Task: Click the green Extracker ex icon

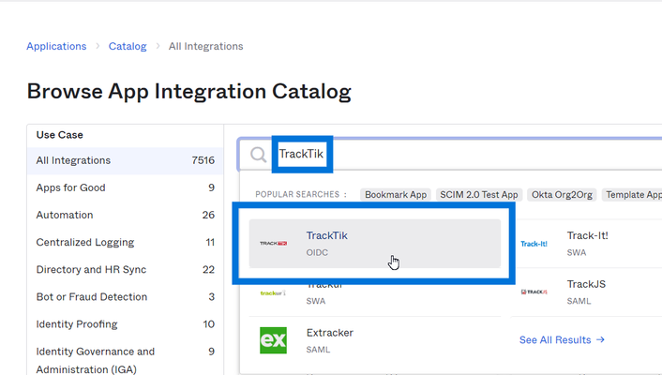Action: coord(273,340)
